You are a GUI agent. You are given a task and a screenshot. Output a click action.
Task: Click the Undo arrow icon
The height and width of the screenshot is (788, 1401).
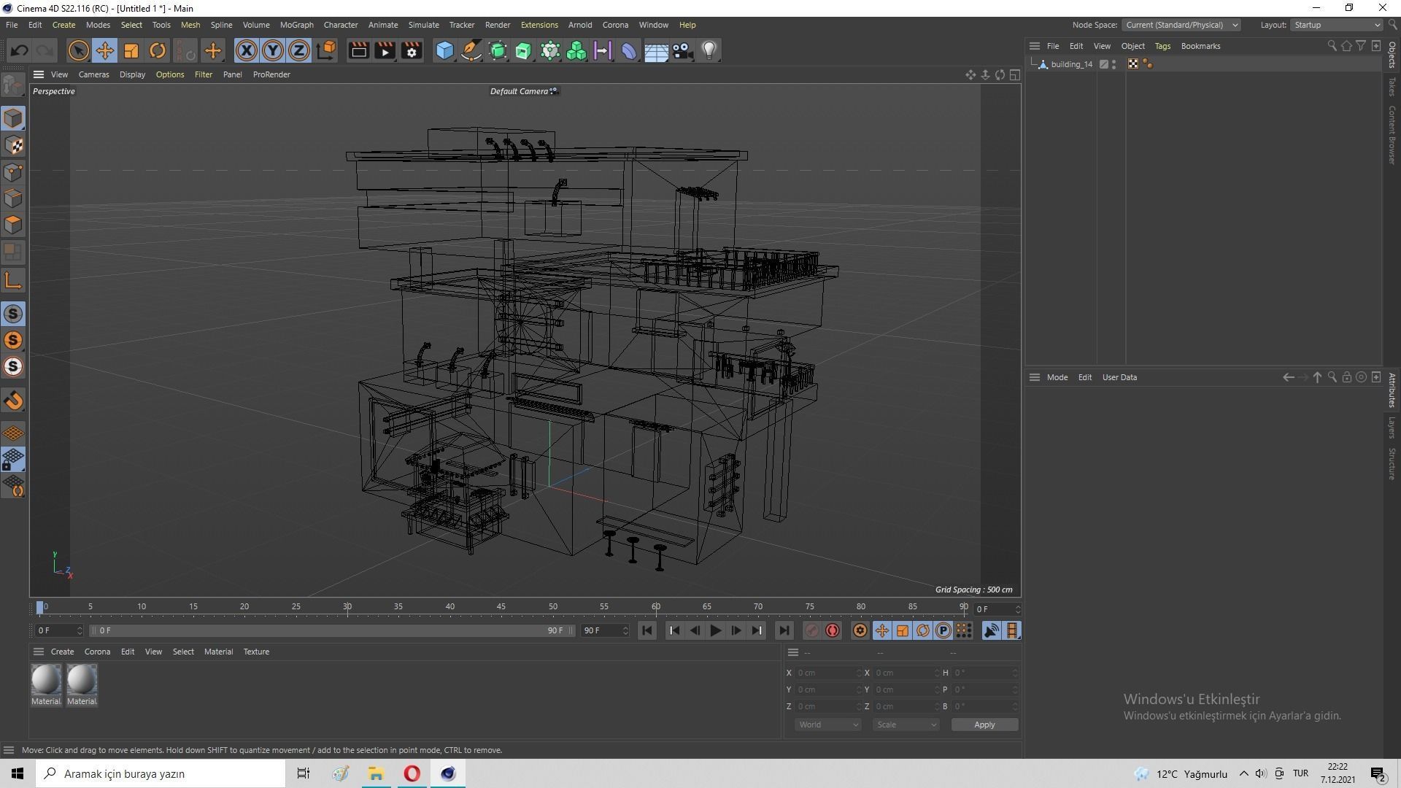20,50
